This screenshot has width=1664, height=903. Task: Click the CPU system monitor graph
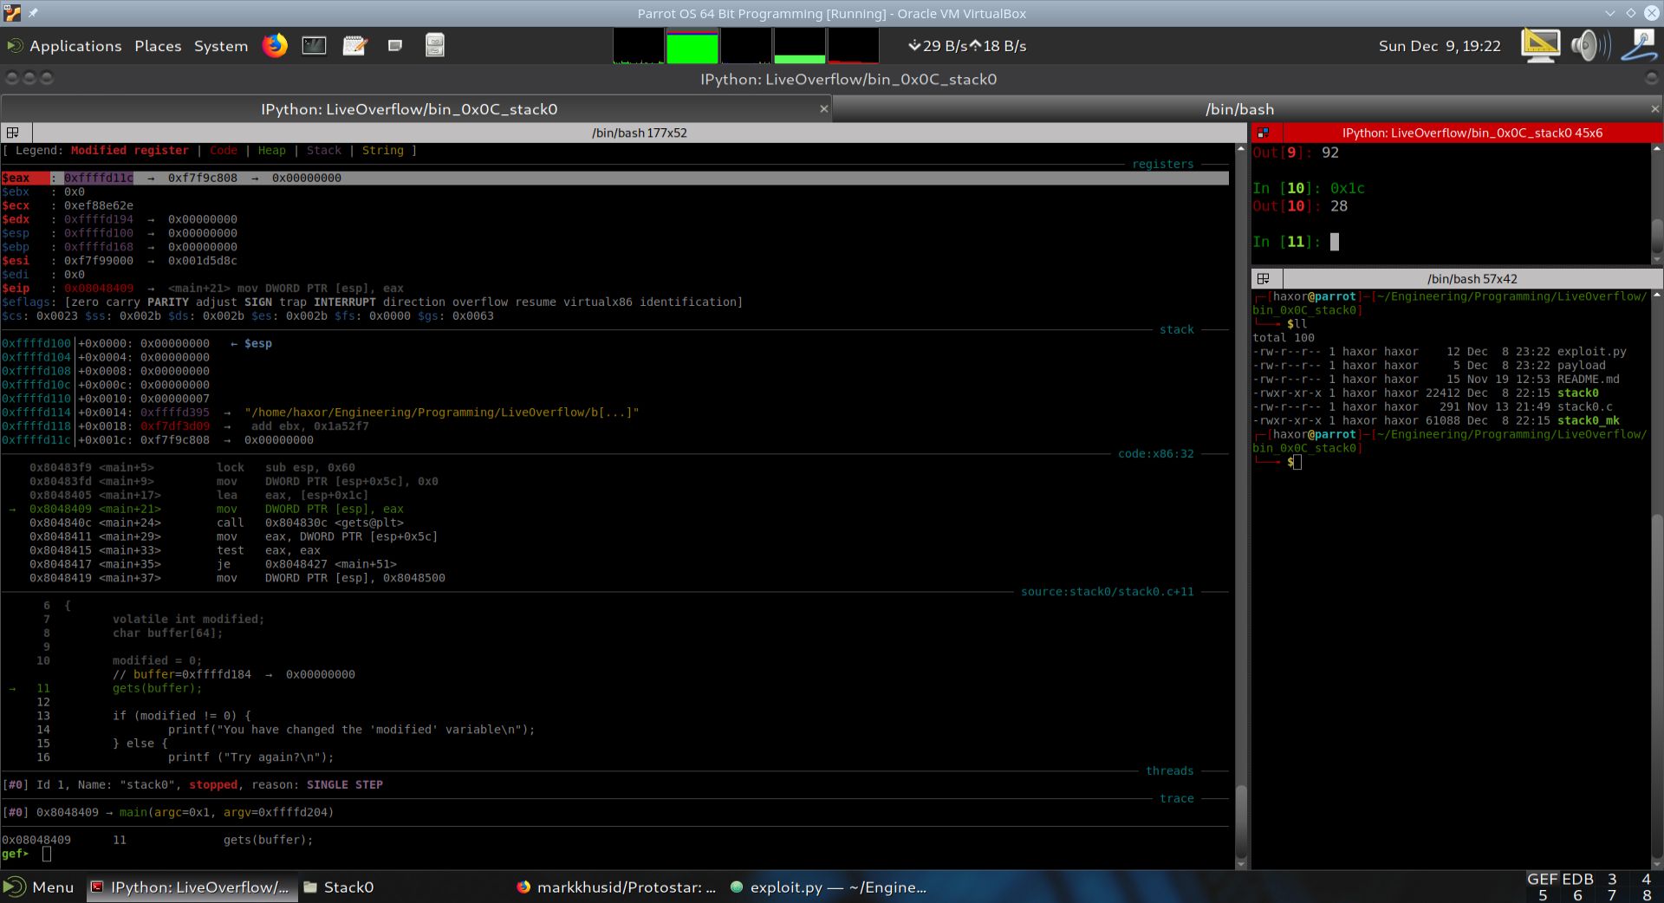click(639, 46)
